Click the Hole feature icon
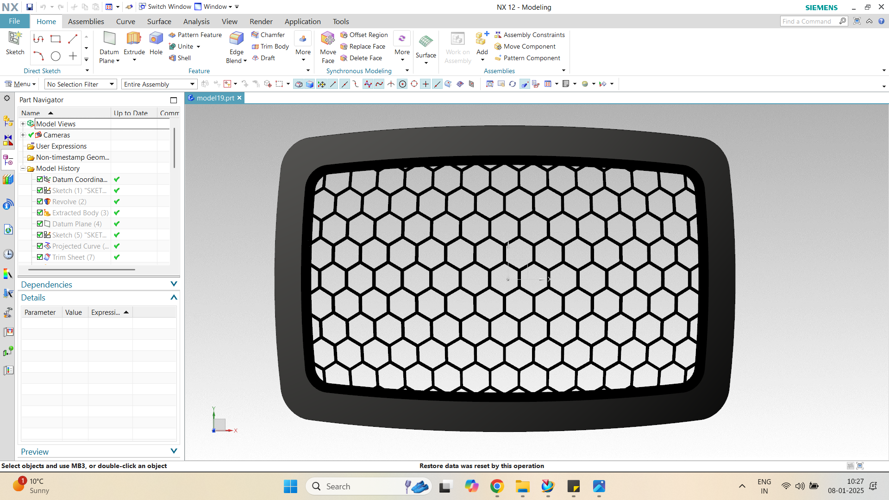889x500 pixels. coord(156,43)
